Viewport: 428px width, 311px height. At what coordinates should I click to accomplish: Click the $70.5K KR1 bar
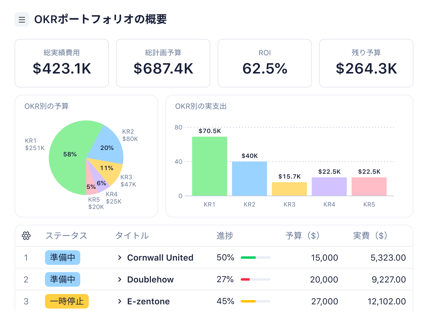coord(209,166)
